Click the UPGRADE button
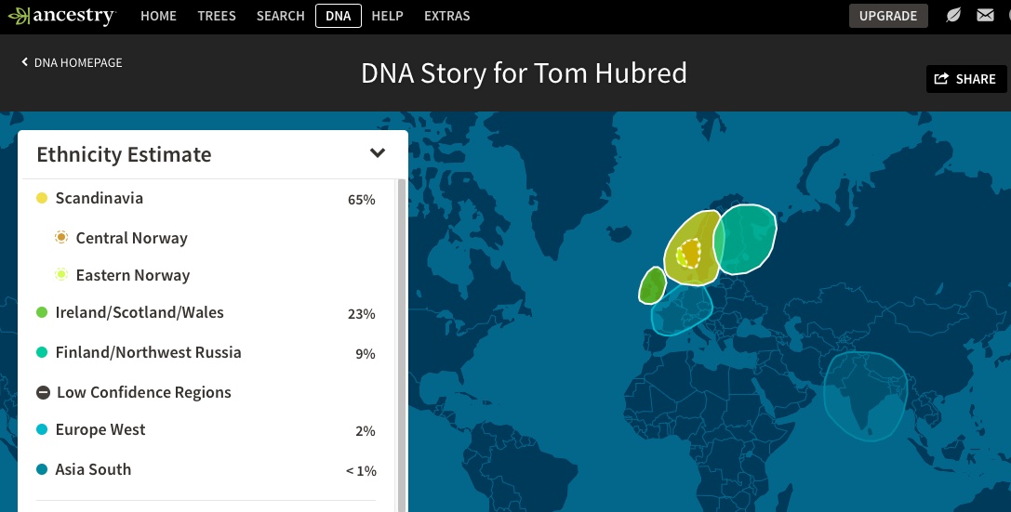 [887, 16]
